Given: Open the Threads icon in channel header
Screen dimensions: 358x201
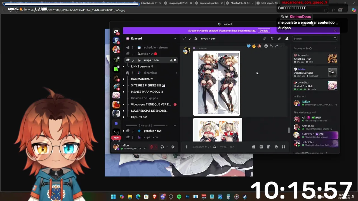Looking at the screenshot, I should click(x=265, y=39).
